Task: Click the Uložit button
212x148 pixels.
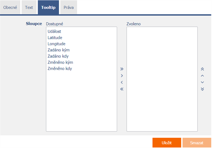Action: point(167,143)
